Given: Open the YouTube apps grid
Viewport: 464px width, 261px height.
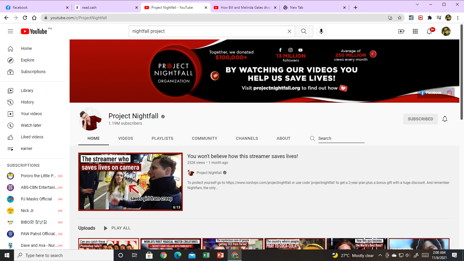Looking at the screenshot, I should tap(415, 31).
